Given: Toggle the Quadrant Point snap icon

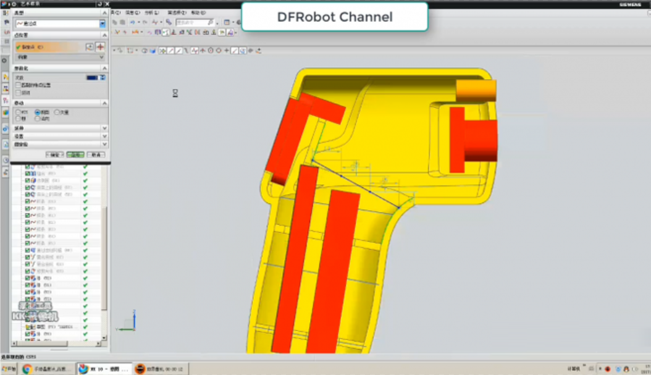Looking at the screenshot, I should pyautogui.click(x=219, y=51).
